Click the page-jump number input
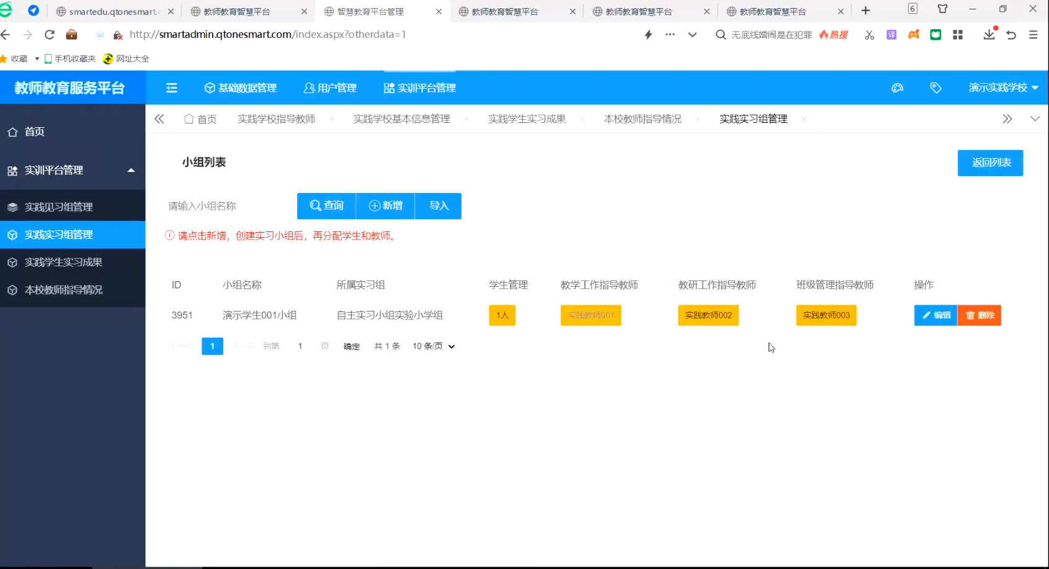The image size is (1049, 569). click(300, 346)
